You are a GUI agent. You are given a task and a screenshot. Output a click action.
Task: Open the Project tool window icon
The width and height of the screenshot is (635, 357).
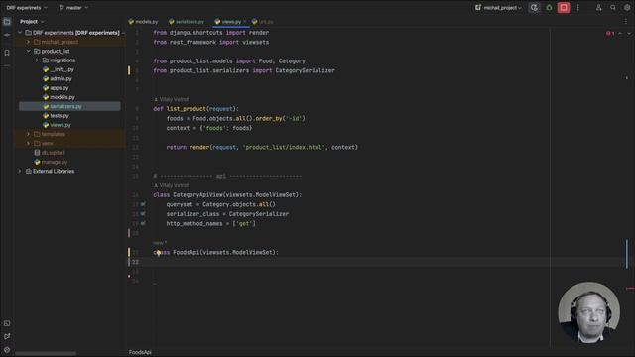7,22
